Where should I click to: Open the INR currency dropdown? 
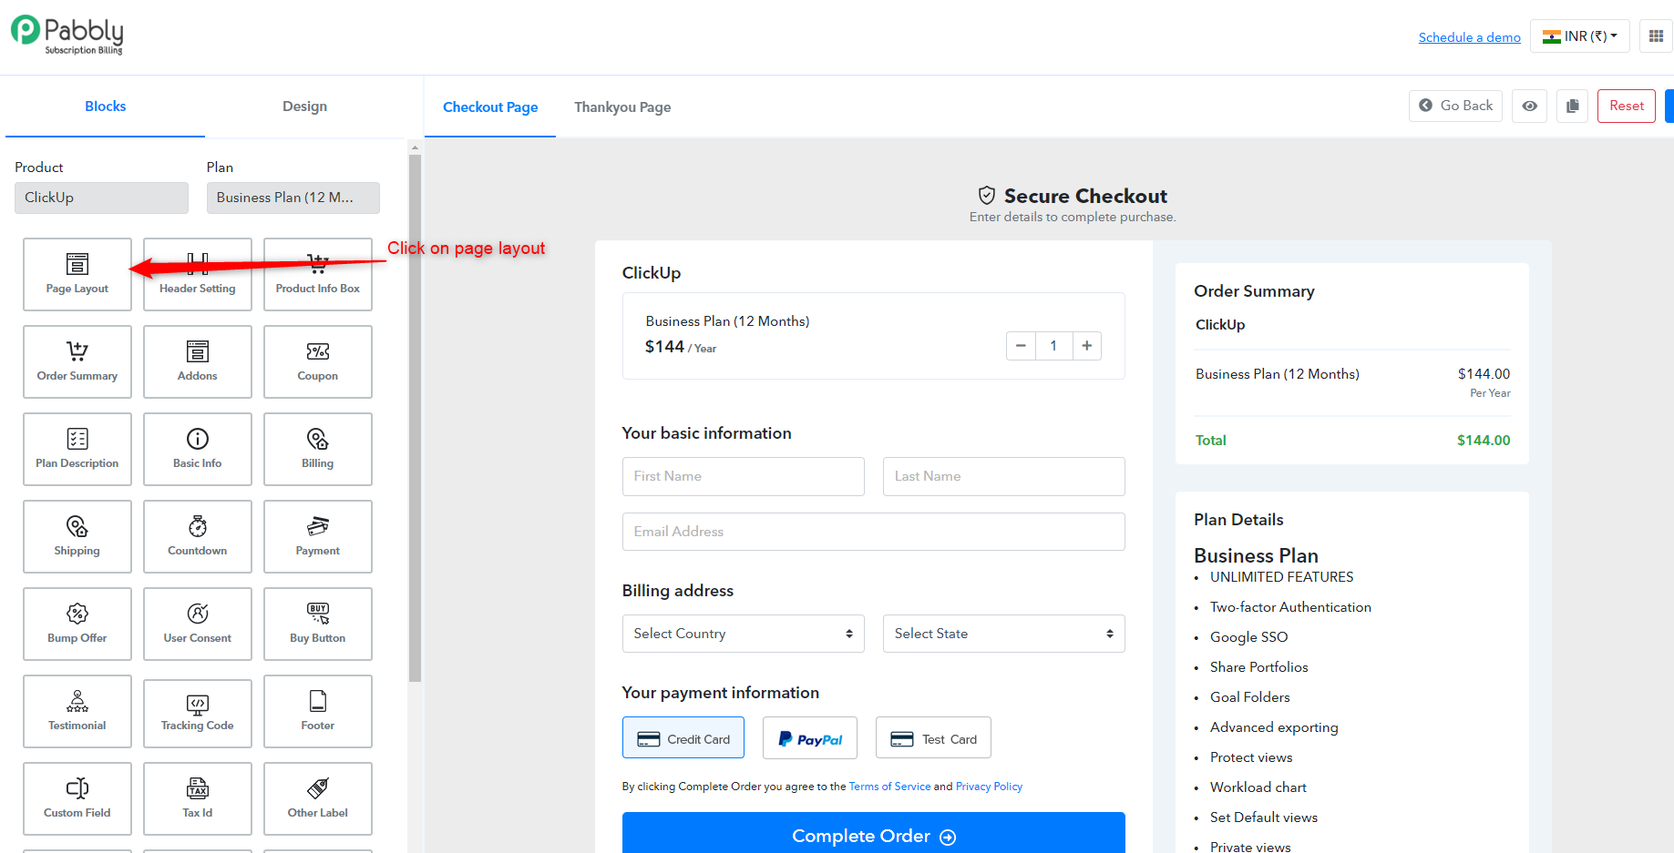pos(1579,36)
